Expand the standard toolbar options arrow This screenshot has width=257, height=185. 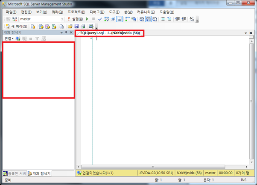point(96,27)
